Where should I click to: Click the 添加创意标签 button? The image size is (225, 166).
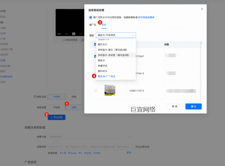[x=142, y=147]
